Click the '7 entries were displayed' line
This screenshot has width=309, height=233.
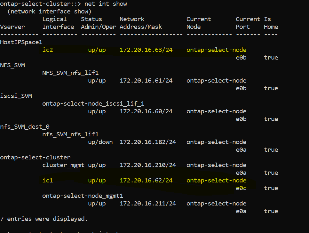point(44,219)
